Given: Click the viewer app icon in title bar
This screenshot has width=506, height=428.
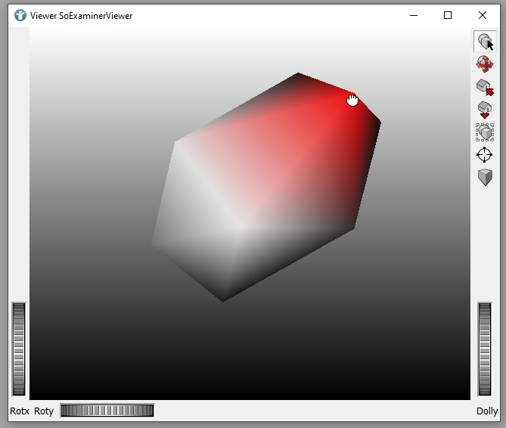Looking at the screenshot, I should [20, 15].
